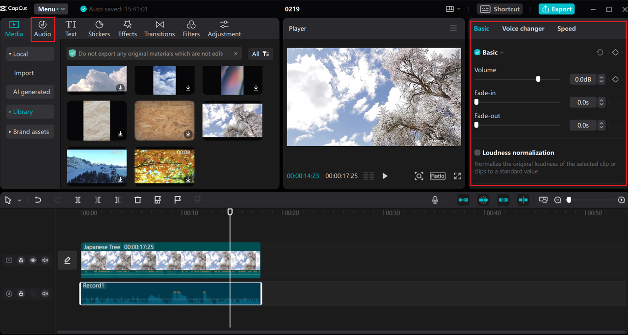Delete the right part of the clip
The image size is (628, 335).
pos(118,200)
